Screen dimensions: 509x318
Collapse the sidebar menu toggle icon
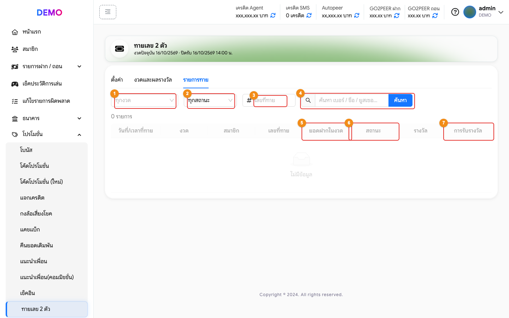coord(108,12)
